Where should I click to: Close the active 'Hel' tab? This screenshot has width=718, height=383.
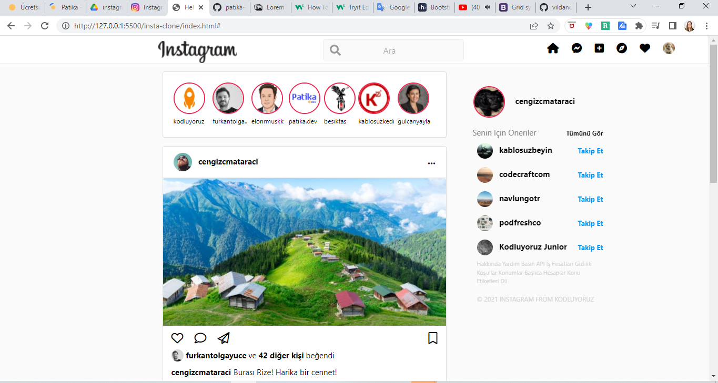coord(201,7)
